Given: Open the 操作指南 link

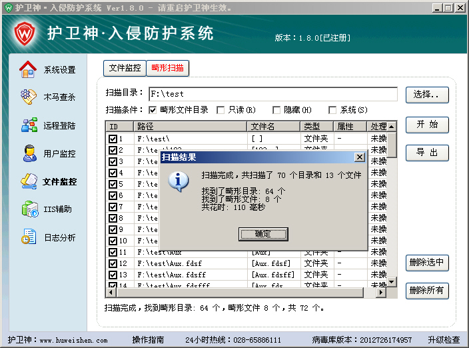Looking at the screenshot, I should 148,339.
